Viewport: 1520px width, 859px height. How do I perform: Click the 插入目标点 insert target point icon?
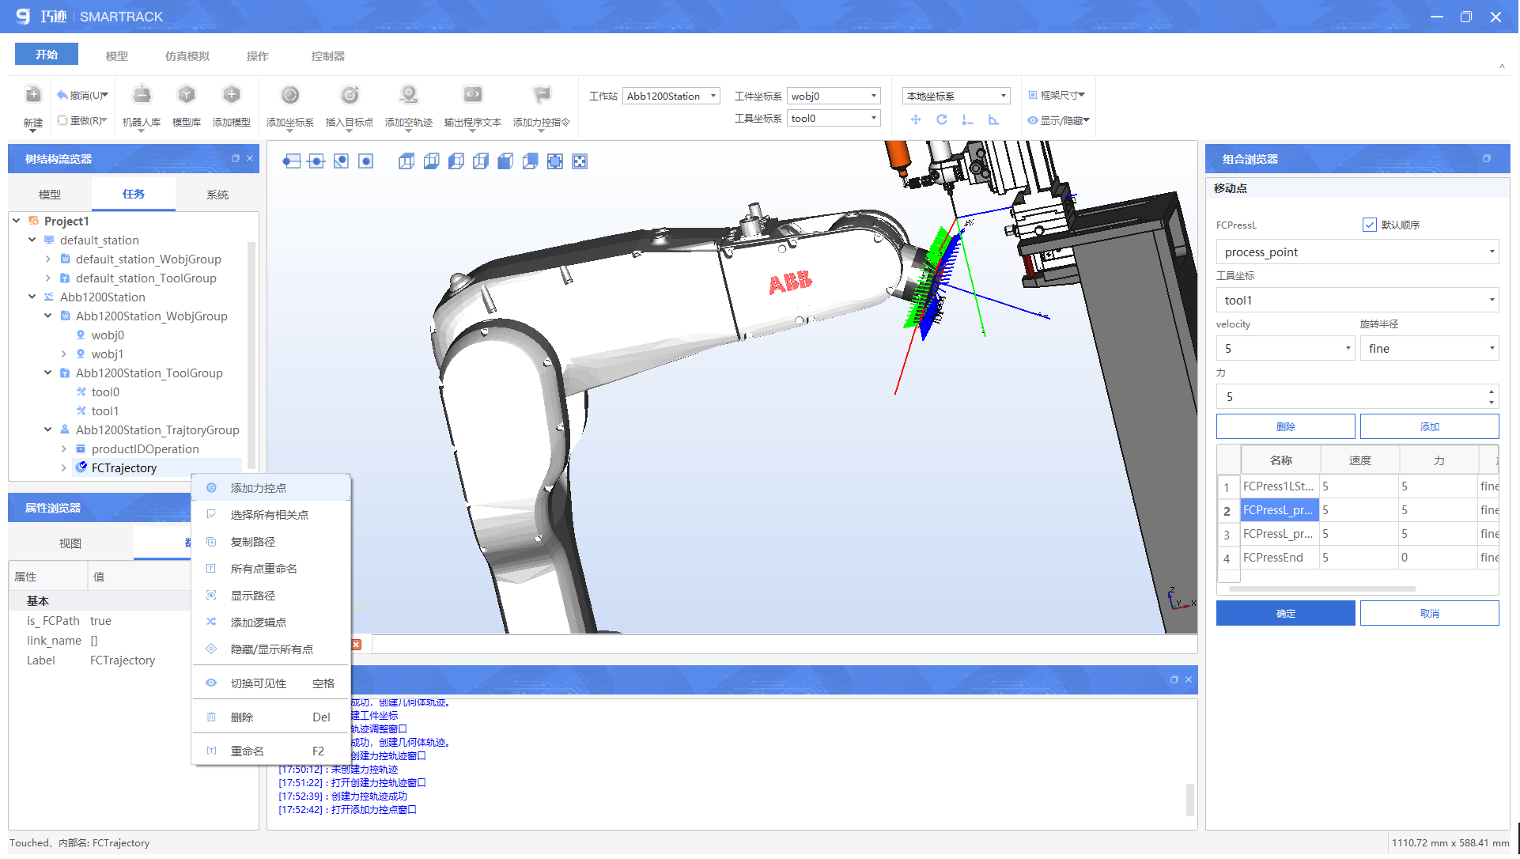point(350,95)
